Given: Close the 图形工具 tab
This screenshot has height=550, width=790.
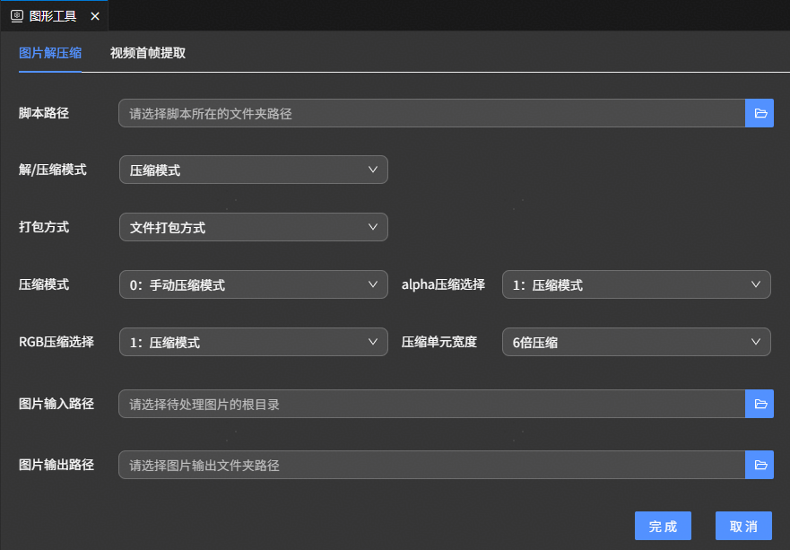Looking at the screenshot, I should pyautogui.click(x=95, y=16).
